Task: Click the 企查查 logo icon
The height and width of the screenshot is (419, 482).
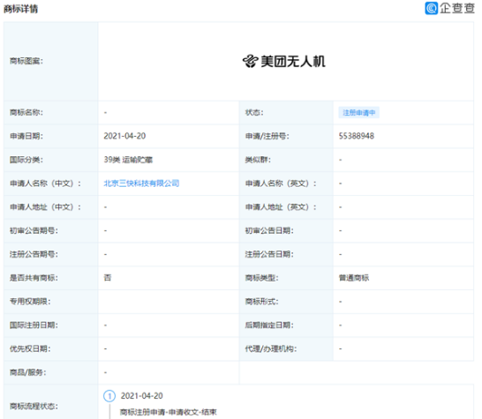Action: click(x=431, y=8)
